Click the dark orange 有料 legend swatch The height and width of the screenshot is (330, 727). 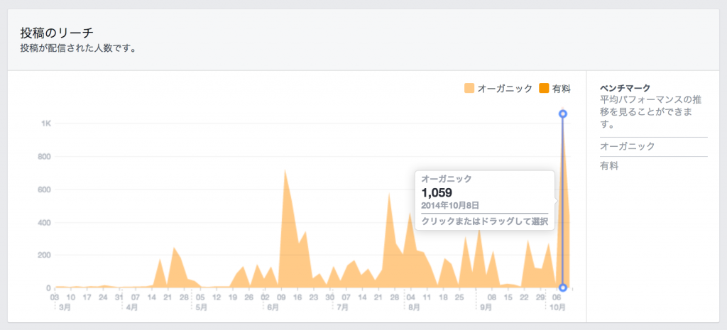point(545,89)
